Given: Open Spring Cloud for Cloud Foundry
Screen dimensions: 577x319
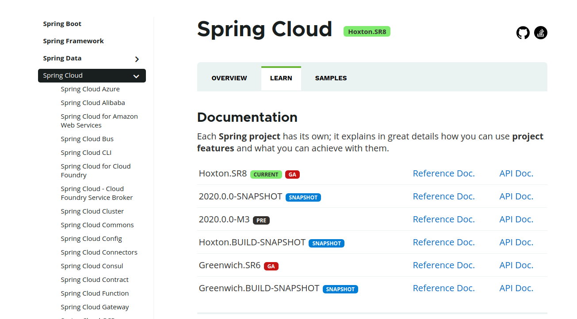Looking at the screenshot, I should pyautogui.click(x=96, y=171).
